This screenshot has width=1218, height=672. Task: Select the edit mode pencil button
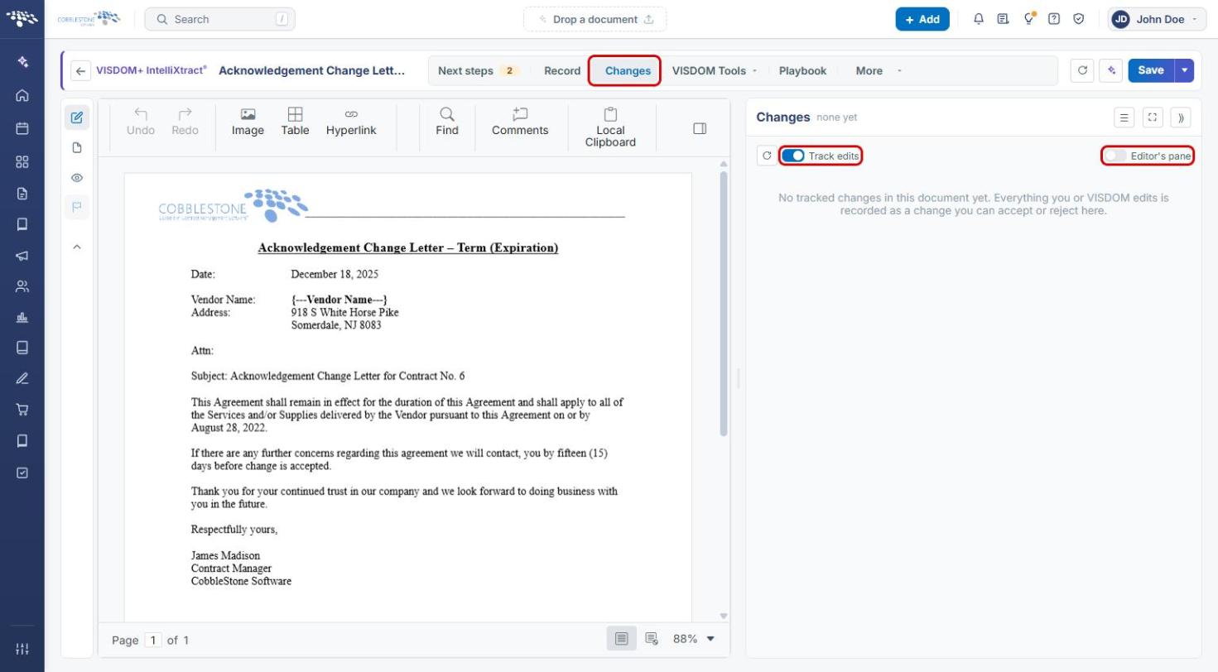[x=77, y=118]
